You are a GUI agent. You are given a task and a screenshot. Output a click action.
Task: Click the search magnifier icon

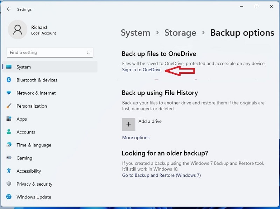[89, 52]
